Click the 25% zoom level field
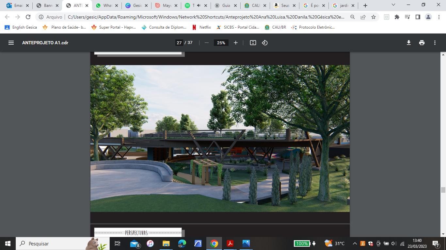Screen dimensions: 446x250 click(221, 43)
